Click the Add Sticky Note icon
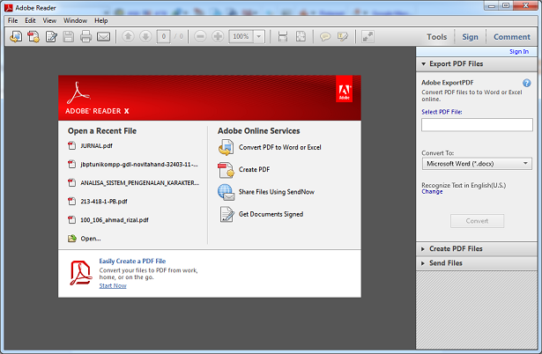This screenshot has width=542, height=354. click(325, 36)
